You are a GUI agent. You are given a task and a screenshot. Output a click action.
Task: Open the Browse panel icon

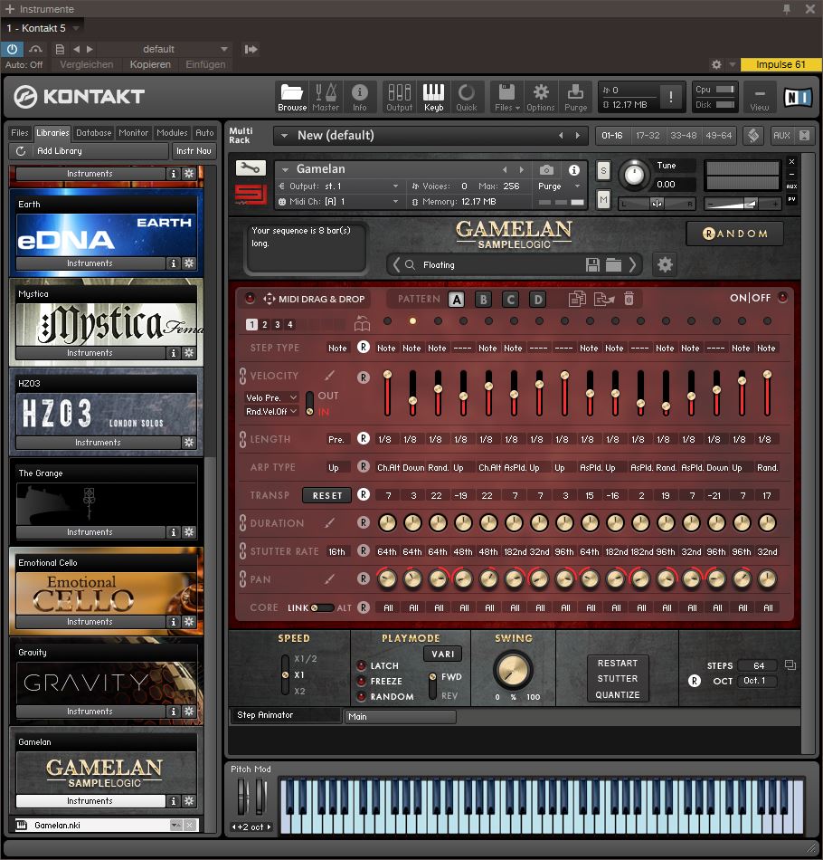pyautogui.click(x=291, y=97)
